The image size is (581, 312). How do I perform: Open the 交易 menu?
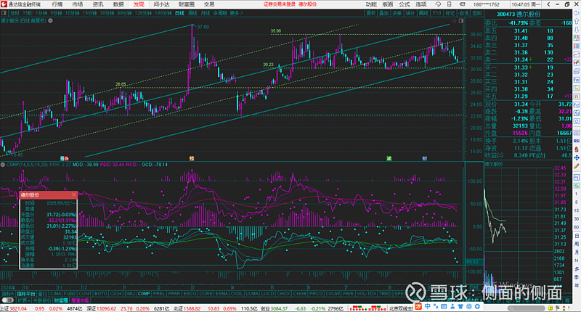pyautogui.click(x=209, y=4)
